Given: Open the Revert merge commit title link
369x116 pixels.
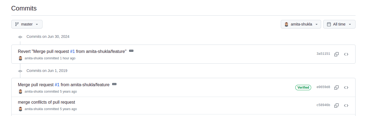Looking at the screenshot, I should coord(43,51).
